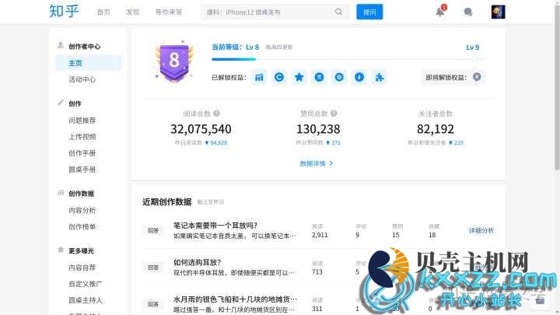Open the private messages chat icon
Image resolution: width=560 pixels, height=315 pixels.
[467, 12]
